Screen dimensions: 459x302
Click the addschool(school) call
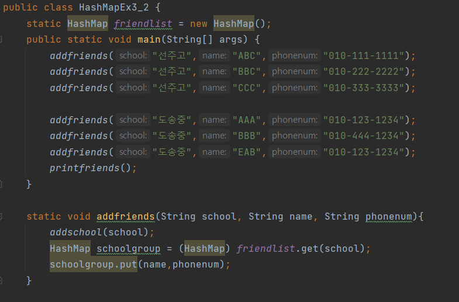point(99,232)
